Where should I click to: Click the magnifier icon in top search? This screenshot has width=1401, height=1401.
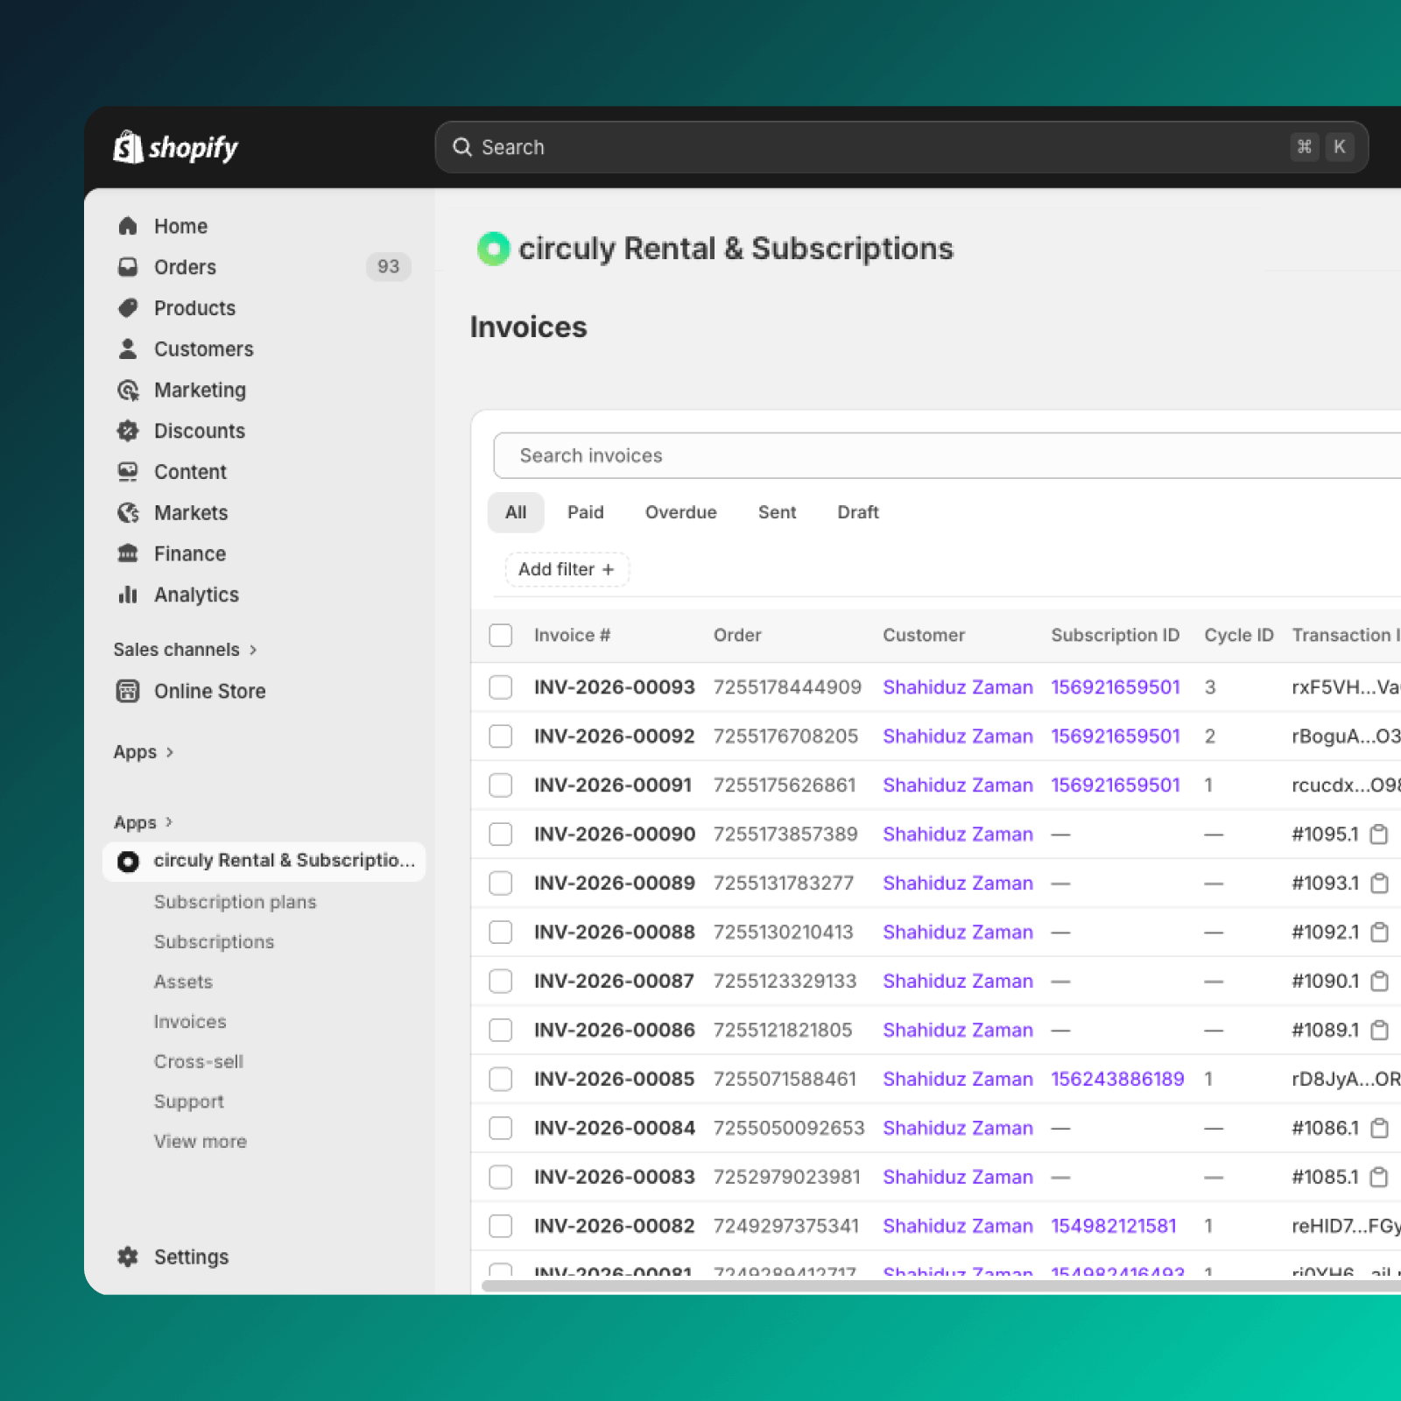click(462, 147)
